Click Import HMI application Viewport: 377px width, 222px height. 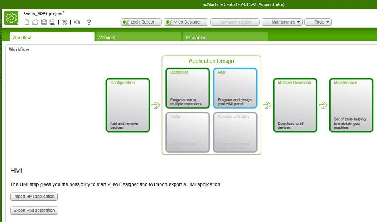coord(34,197)
